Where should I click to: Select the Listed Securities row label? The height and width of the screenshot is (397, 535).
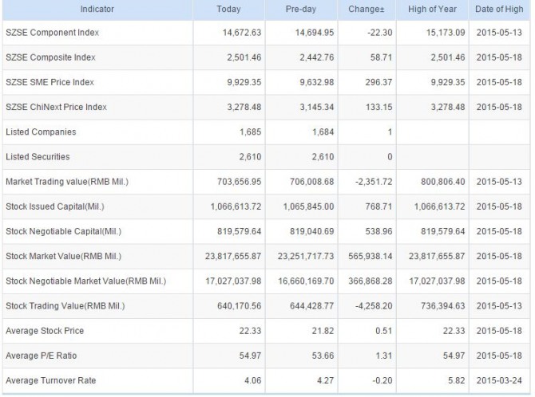38,157
